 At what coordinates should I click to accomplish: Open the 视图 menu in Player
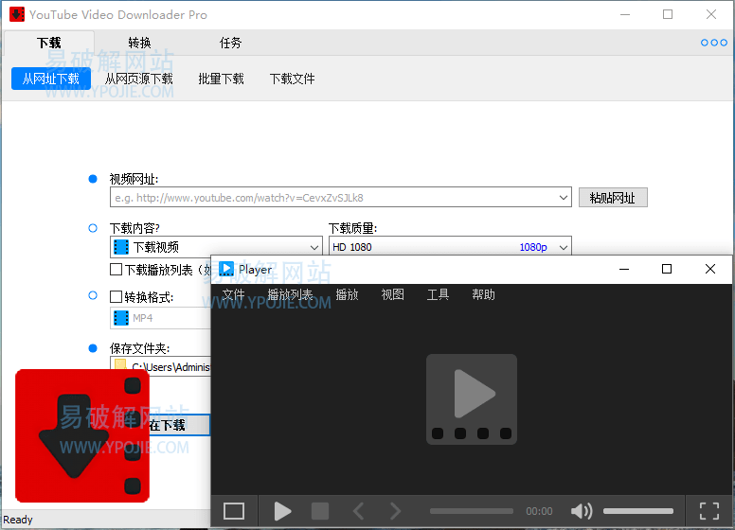392,295
